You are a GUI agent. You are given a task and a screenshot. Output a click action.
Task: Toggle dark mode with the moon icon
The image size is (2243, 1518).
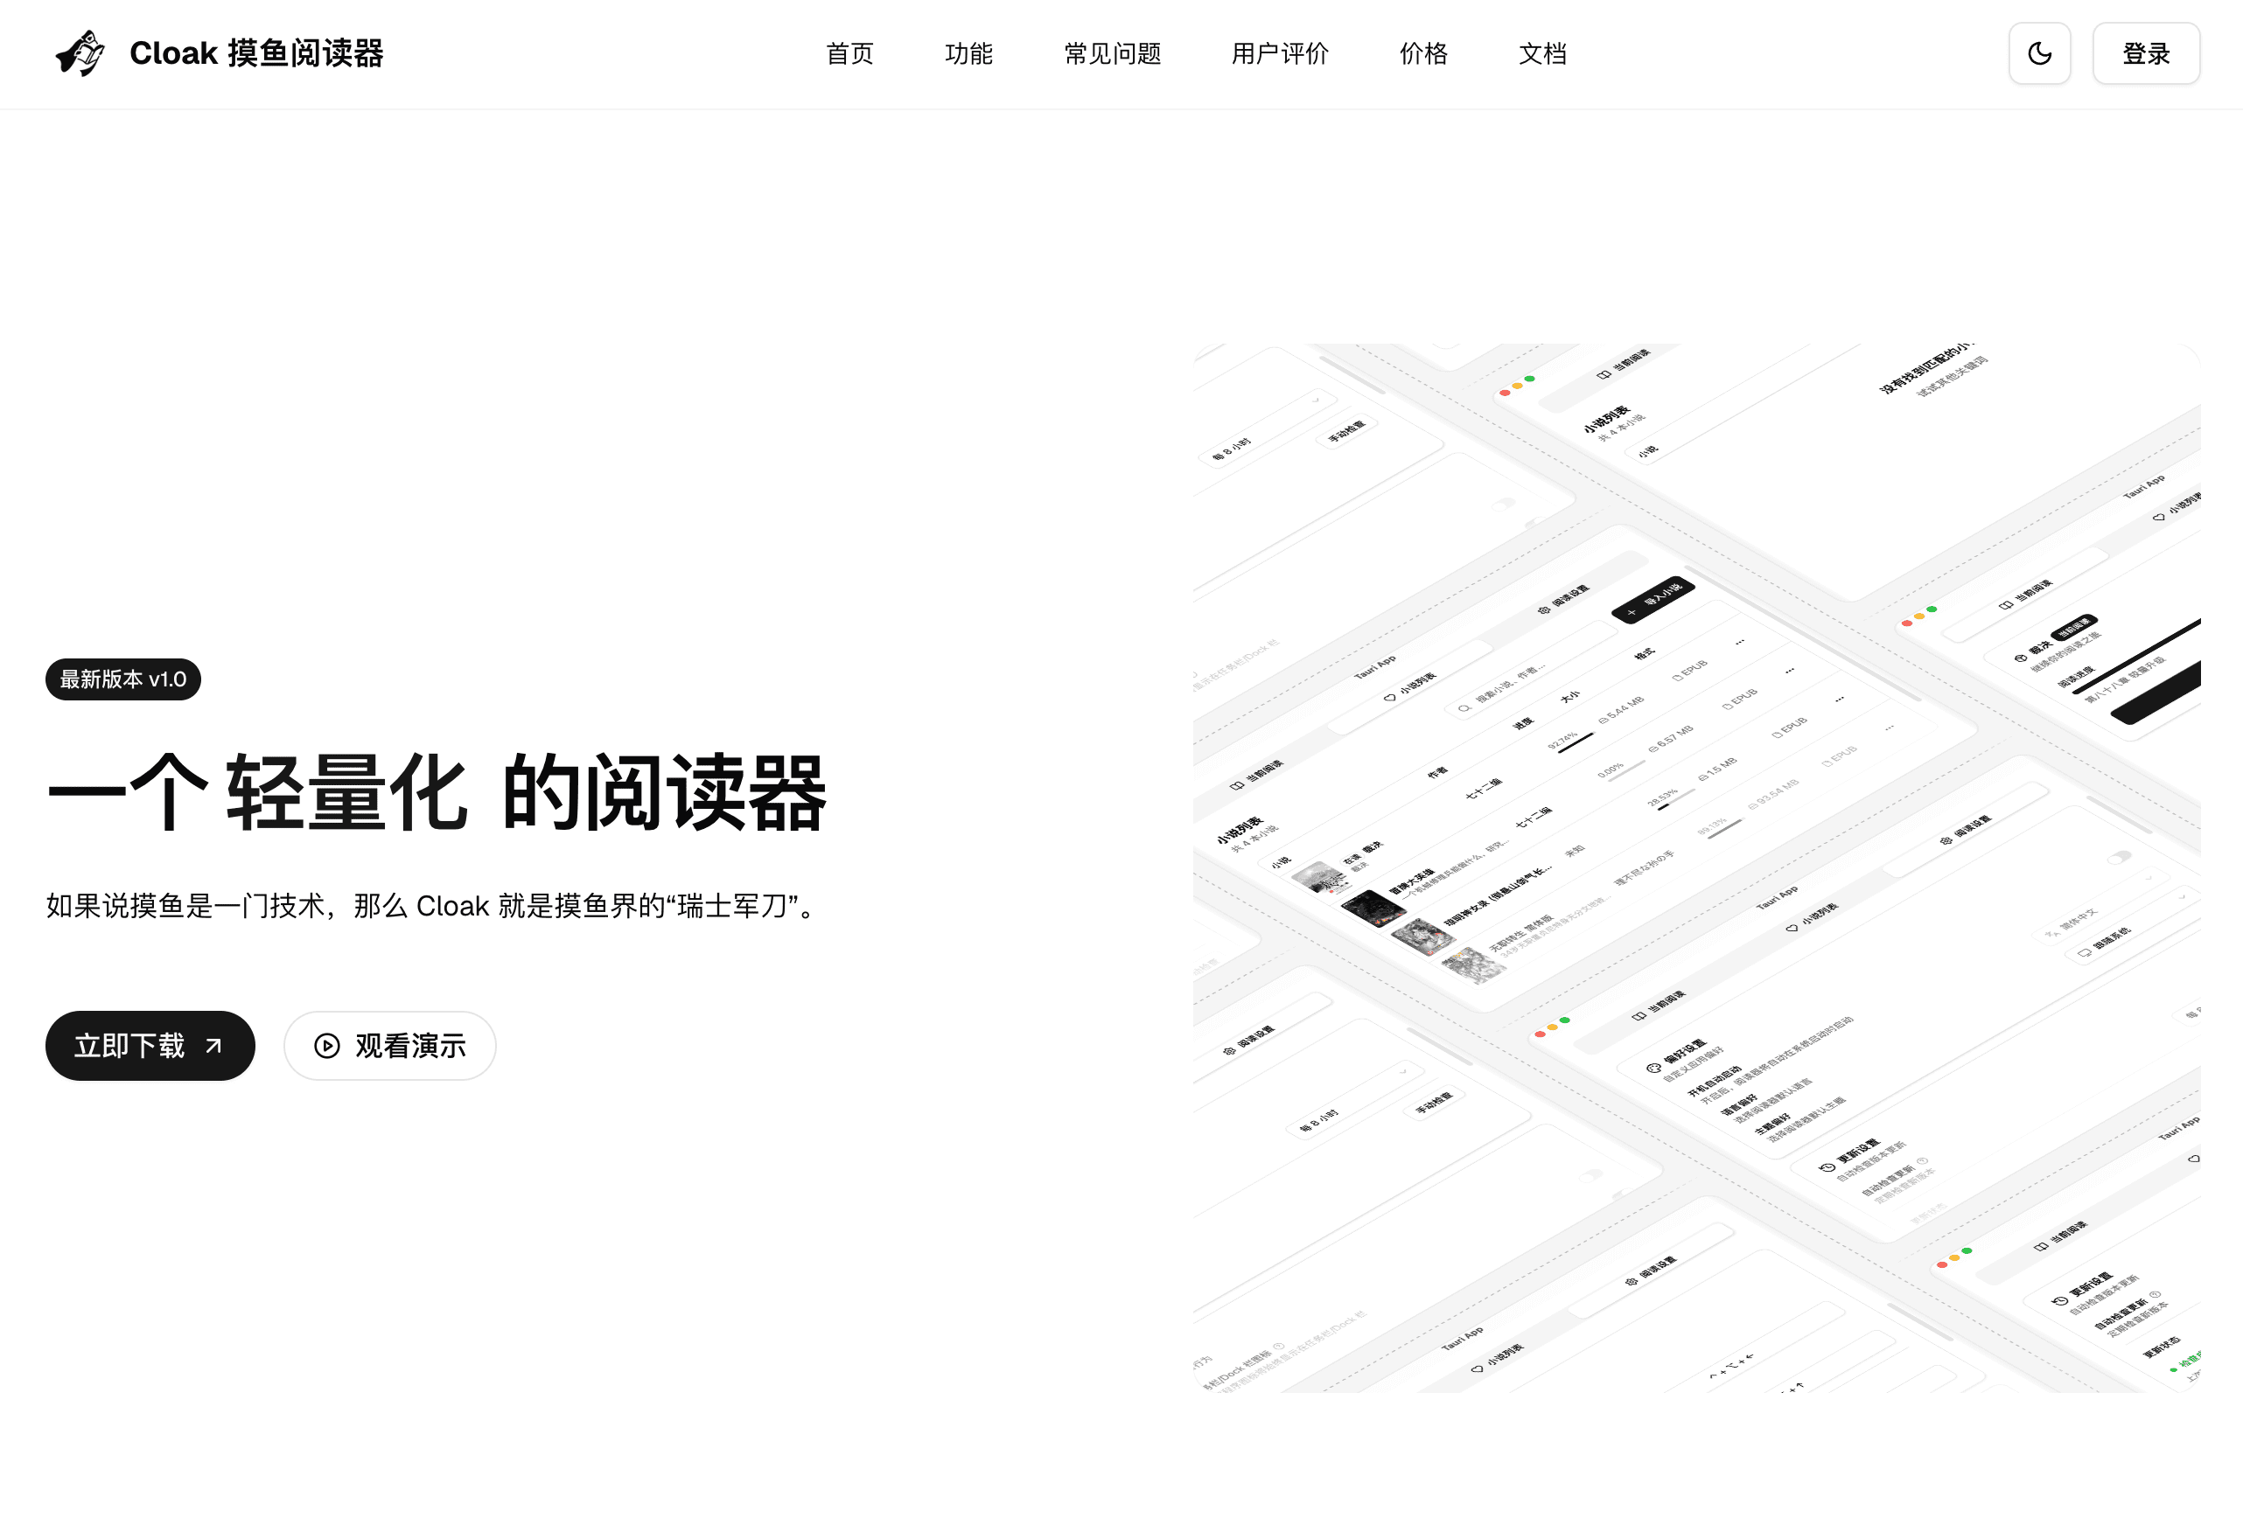[x=2039, y=53]
